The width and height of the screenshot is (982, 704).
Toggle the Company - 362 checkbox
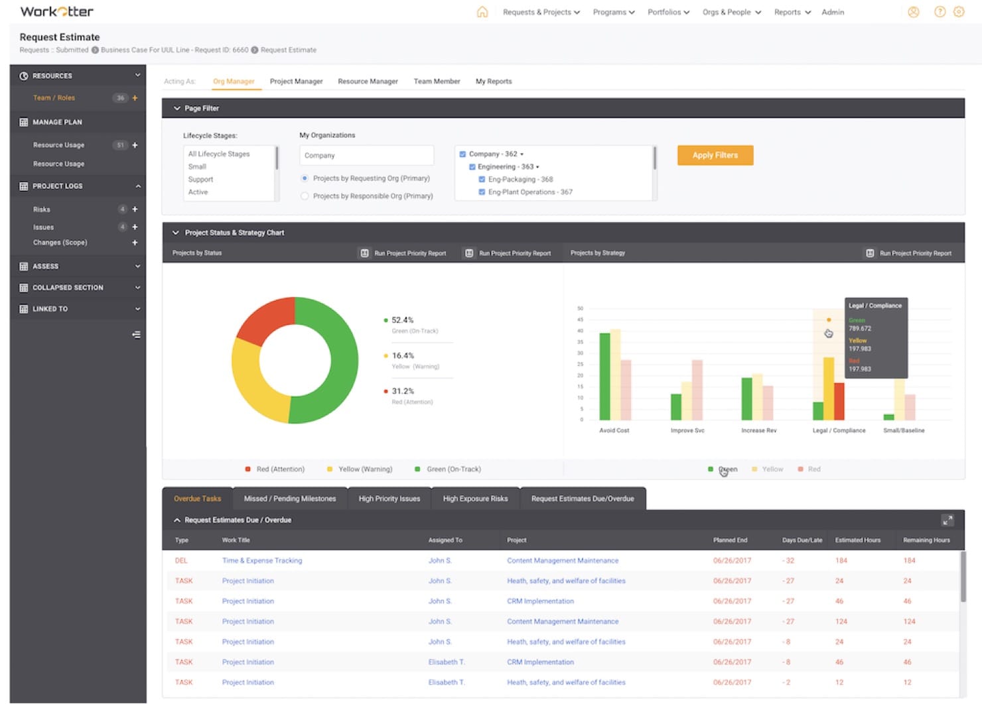tap(462, 154)
